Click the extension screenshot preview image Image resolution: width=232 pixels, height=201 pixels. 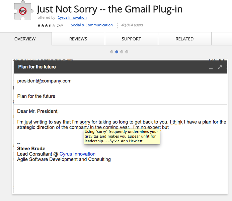click(120, 126)
